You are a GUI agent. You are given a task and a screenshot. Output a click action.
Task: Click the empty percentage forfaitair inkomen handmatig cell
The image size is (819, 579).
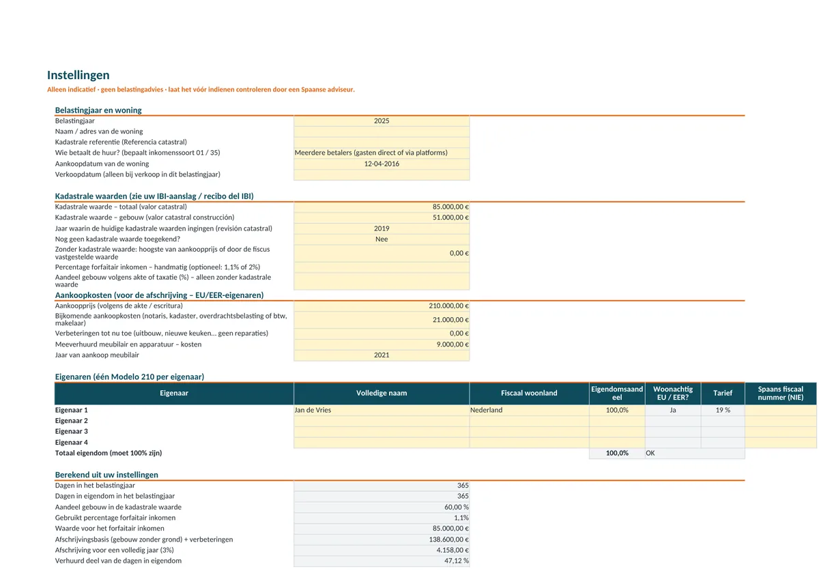pos(382,267)
